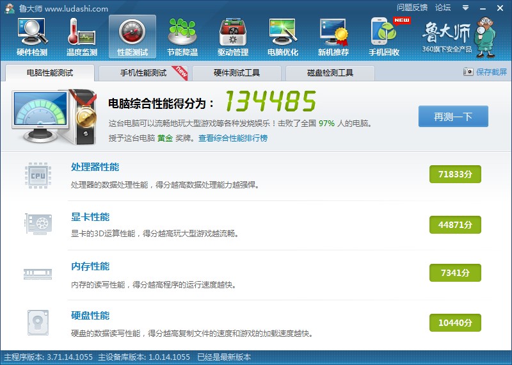This screenshot has height=365, width=512.
Task: Click the 鲁大师 logo mascot
Action: click(x=486, y=37)
